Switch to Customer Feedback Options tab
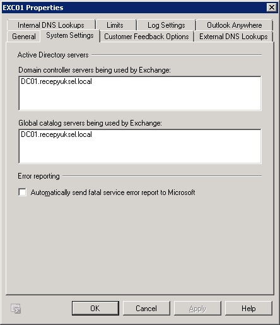The height and width of the screenshot is (325, 280). point(146,37)
